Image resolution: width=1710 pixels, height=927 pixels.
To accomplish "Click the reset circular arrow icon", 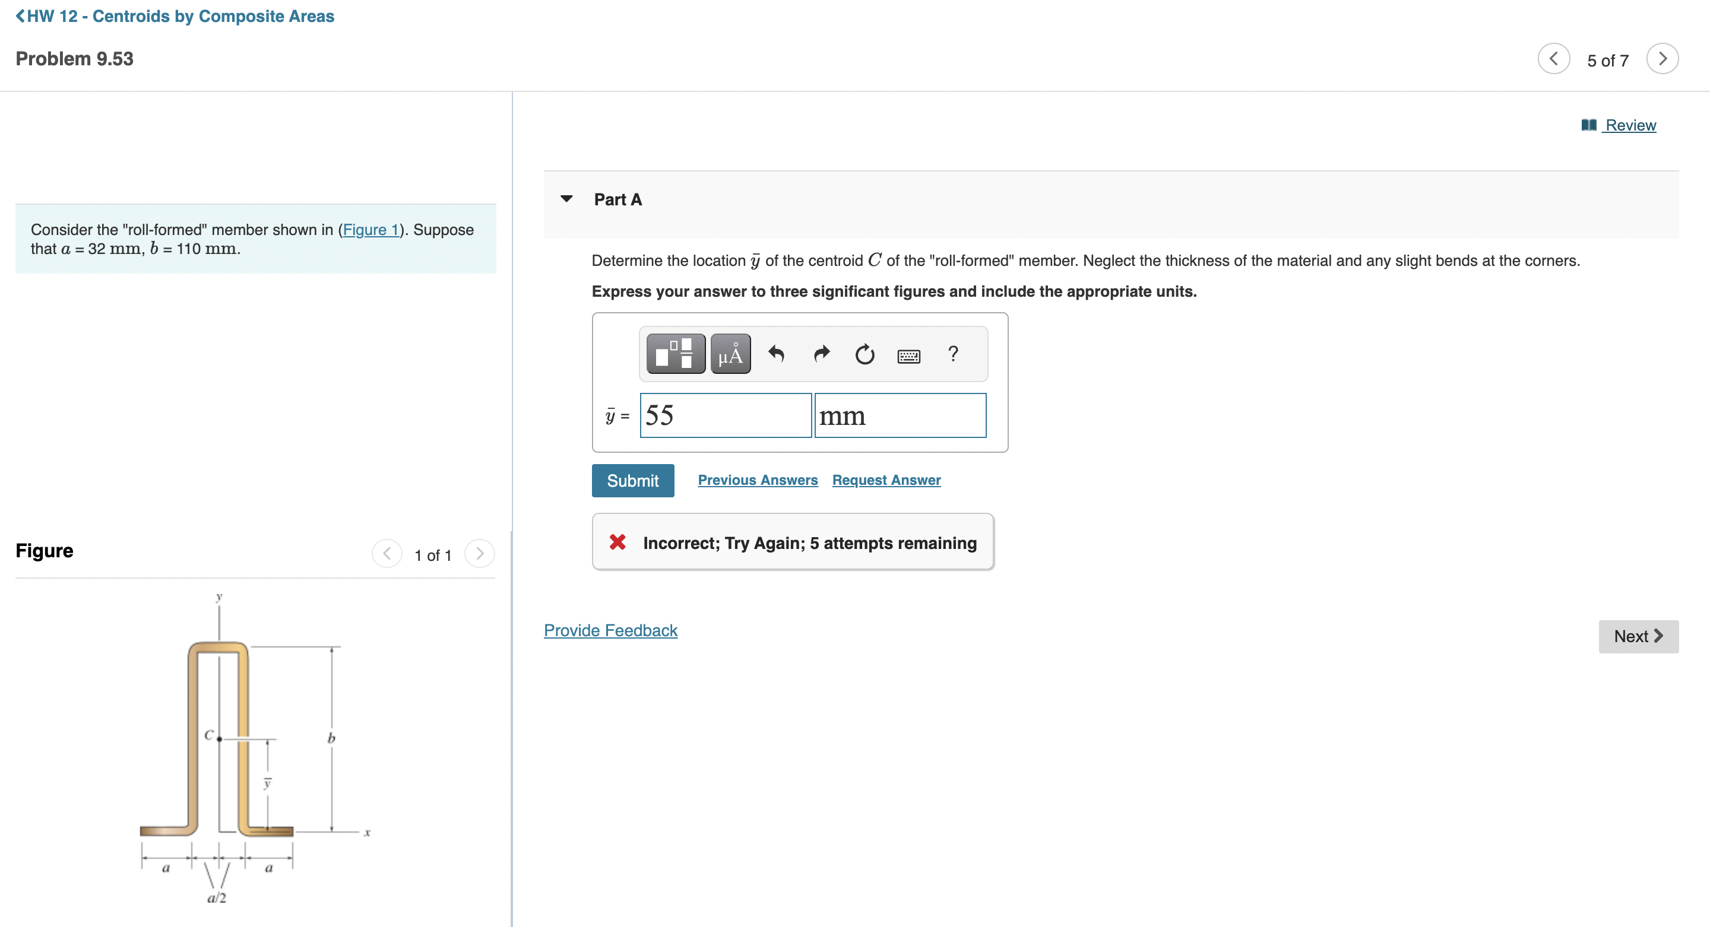I will 864,355.
